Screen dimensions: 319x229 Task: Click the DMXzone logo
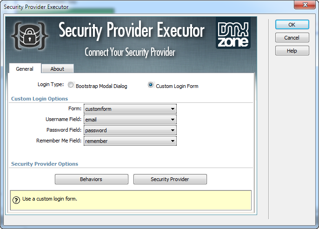(x=233, y=33)
